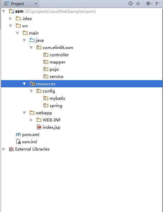The width and height of the screenshot is (163, 212).
Task: Expand the External Libraries node
Action: (4, 149)
